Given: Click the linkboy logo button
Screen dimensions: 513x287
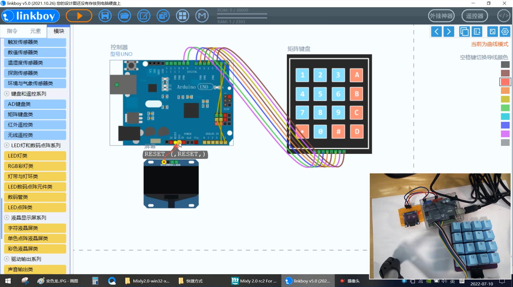Looking at the screenshot, I should [x=30, y=16].
